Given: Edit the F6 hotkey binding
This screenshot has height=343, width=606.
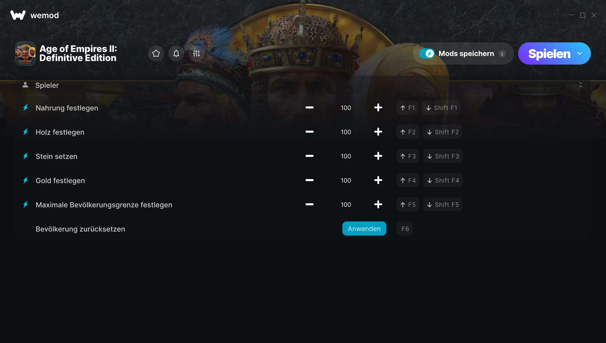Looking at the screenshot, I should pos(405,229).
